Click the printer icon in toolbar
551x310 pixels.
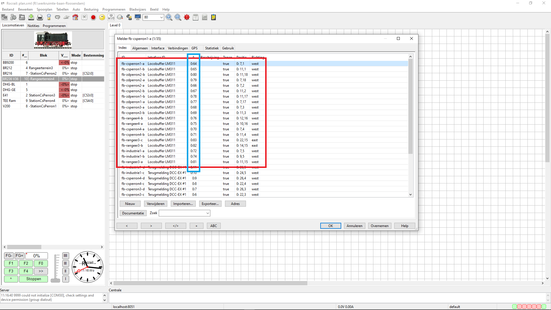[x=40, y=18]
